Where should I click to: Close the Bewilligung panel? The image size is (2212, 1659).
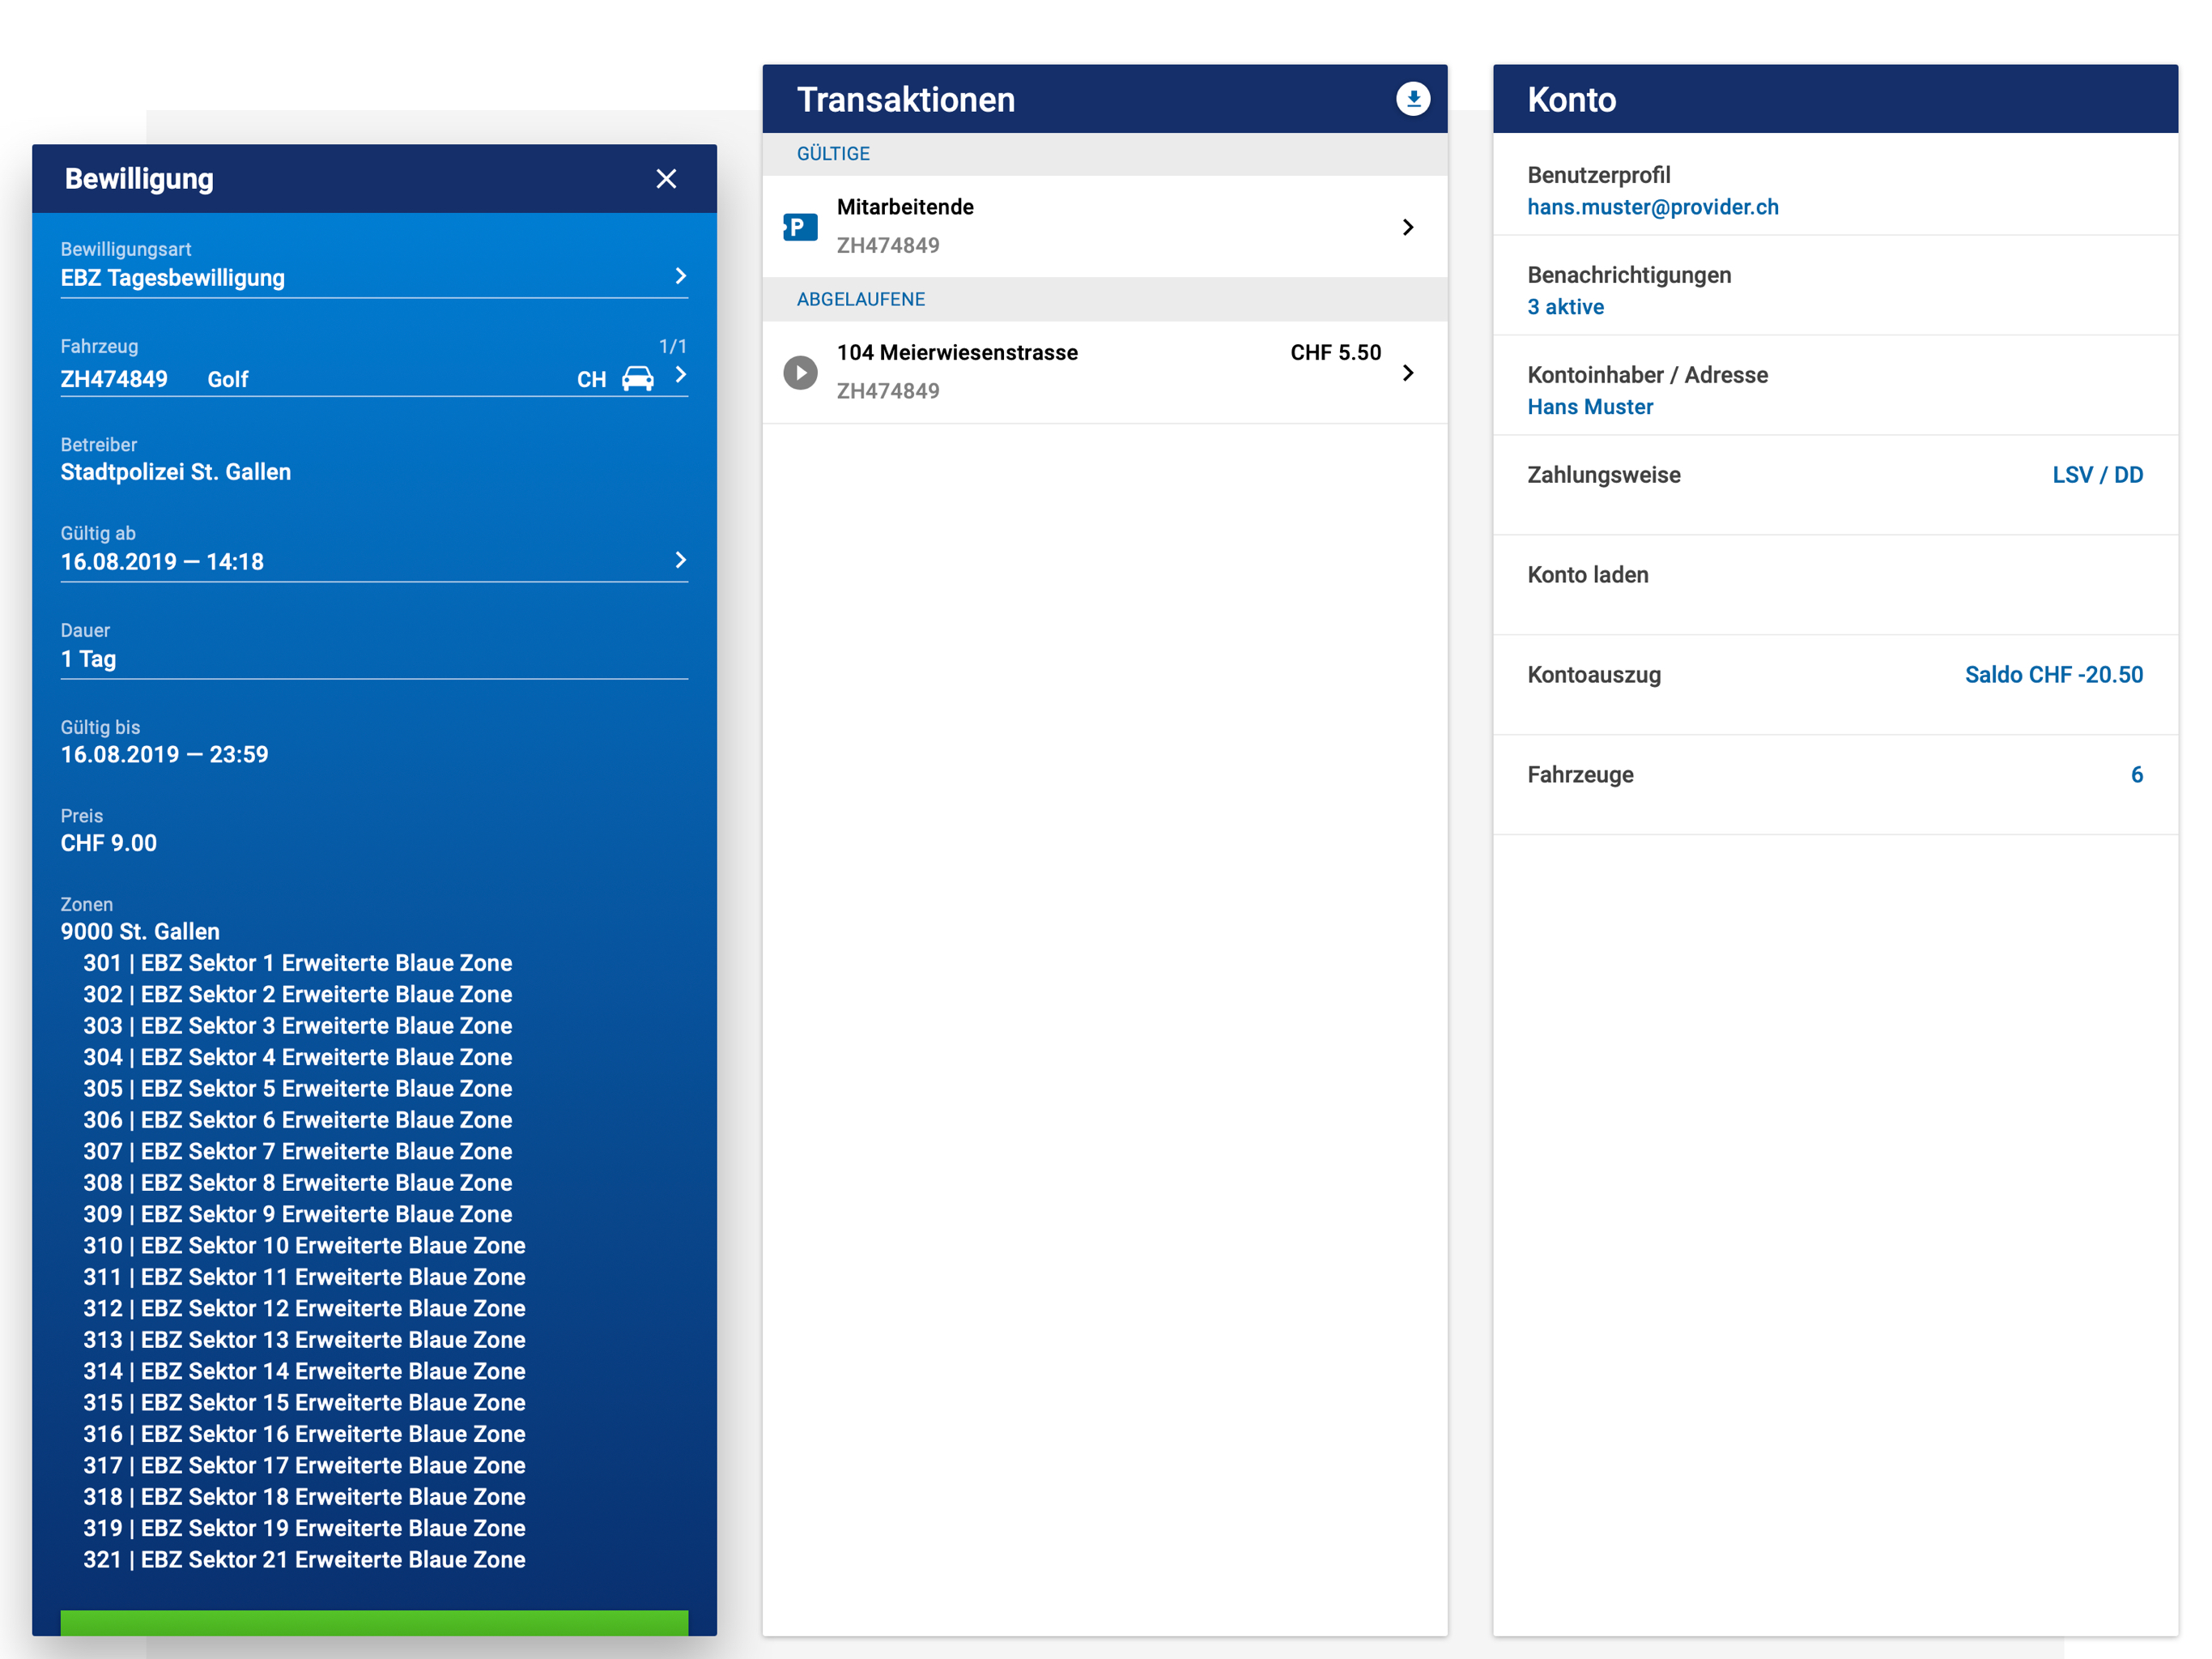(666, 179)
